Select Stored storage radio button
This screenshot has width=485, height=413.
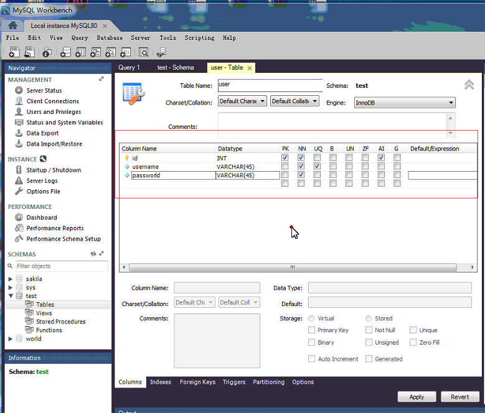point(369,318)
